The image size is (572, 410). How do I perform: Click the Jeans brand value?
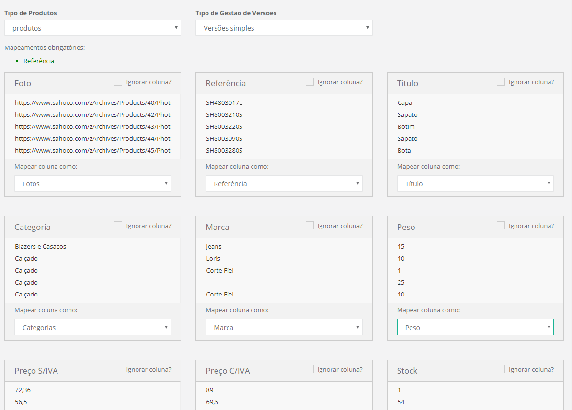coord(214,247)
